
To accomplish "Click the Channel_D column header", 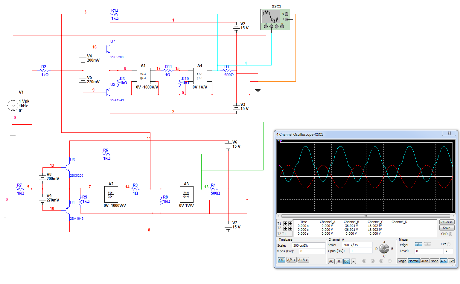I will tap(399, 222).
